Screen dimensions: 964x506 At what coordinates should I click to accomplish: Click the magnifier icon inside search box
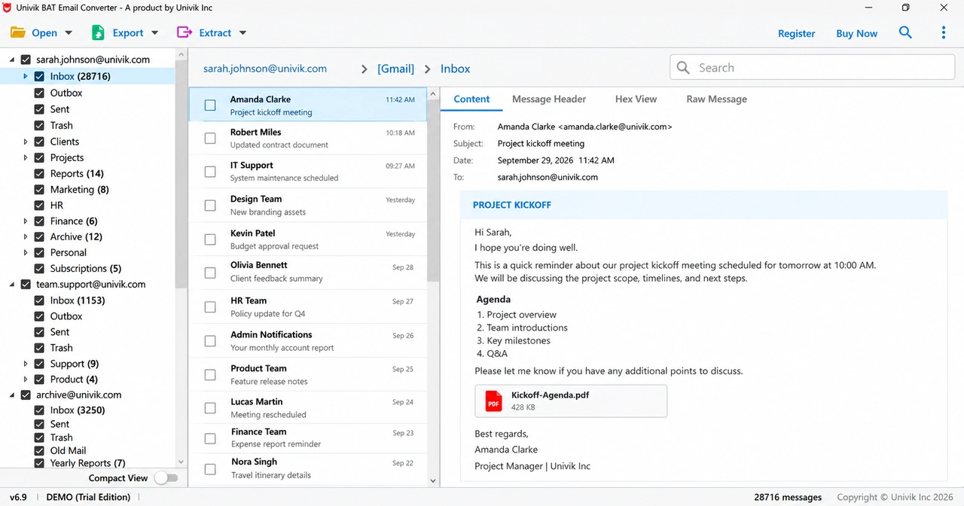pyautogui.click(x=683, y=68)
